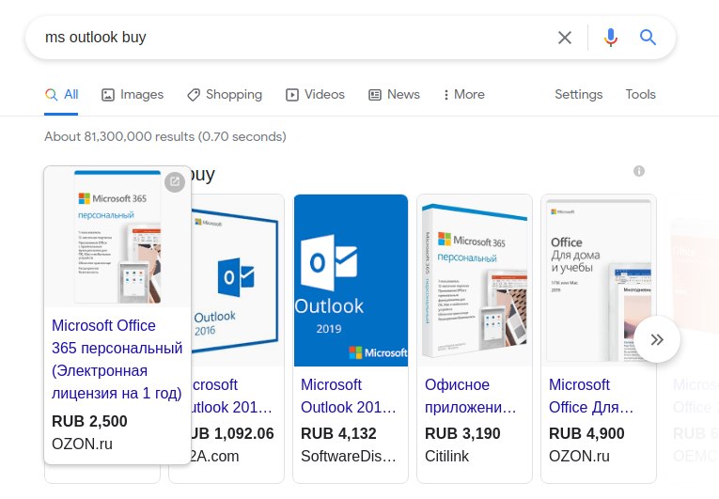Click the Office Для дома и учебы image

(x=599, y=280)
